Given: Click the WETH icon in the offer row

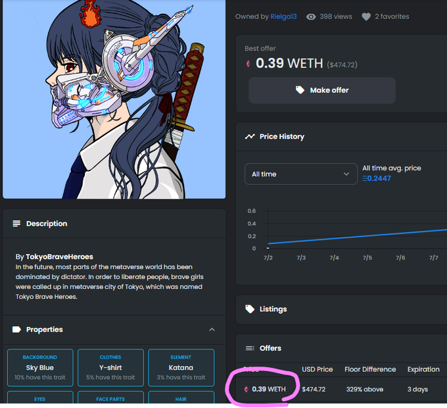Looking at the screenshot, I should pyautogui.click(x=247, y=389).
